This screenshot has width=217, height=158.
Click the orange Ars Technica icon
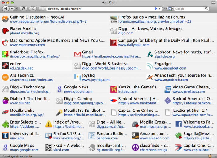(x=5, y=78)
